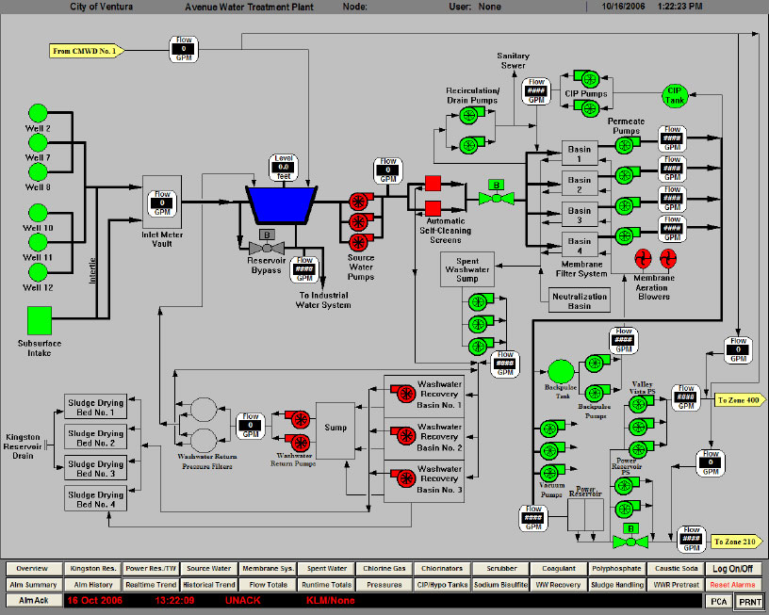This screenshot has height=615, width=769.
Task: Select Sludge Drying Bed No. 1
Action: click(x=95, y=406)
